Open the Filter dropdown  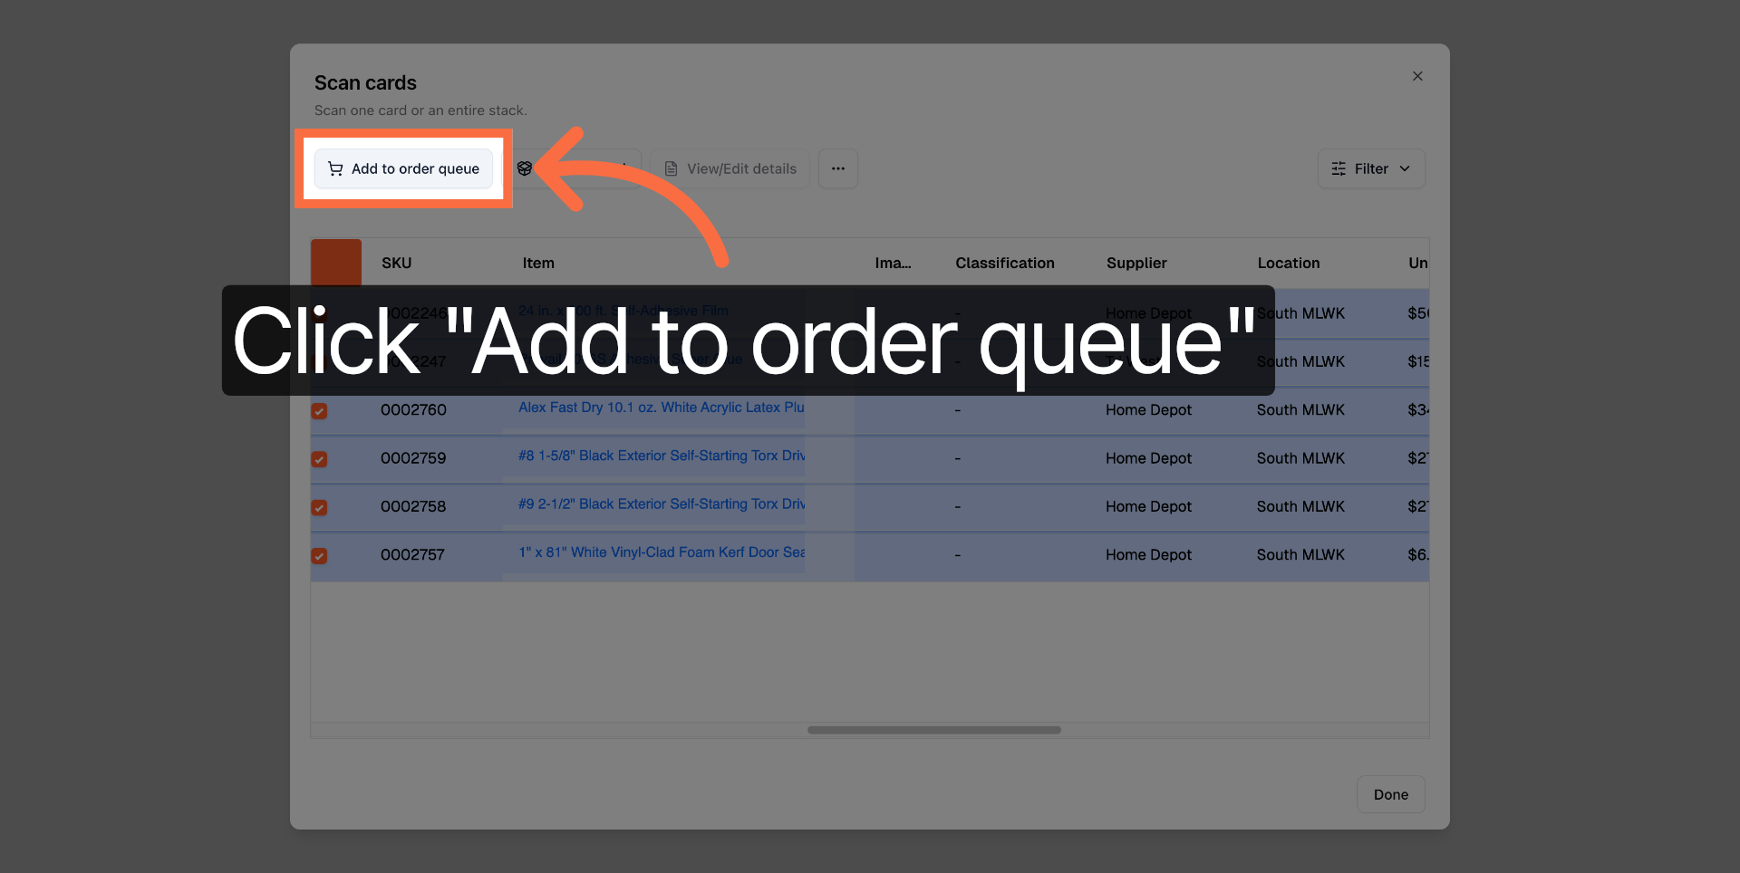pos(1371,168)
